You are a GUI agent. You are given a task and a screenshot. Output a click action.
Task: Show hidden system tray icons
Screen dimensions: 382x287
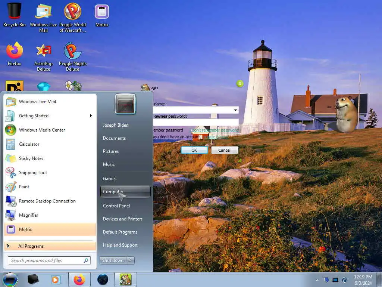pos(317,280)
